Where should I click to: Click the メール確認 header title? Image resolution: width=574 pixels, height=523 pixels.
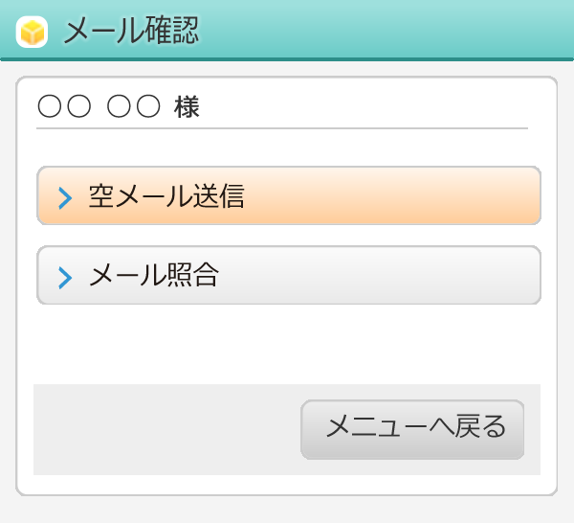click(131, 31)
